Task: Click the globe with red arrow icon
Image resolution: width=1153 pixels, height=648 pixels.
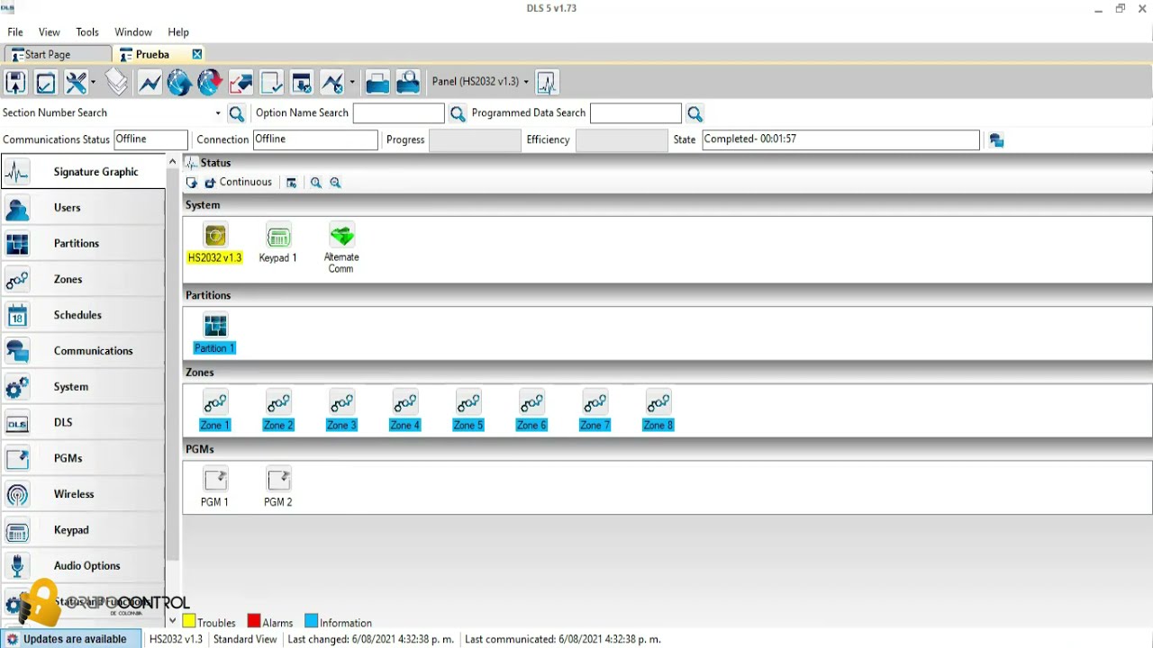Action: pyautogui.click(x=210, y=83)
